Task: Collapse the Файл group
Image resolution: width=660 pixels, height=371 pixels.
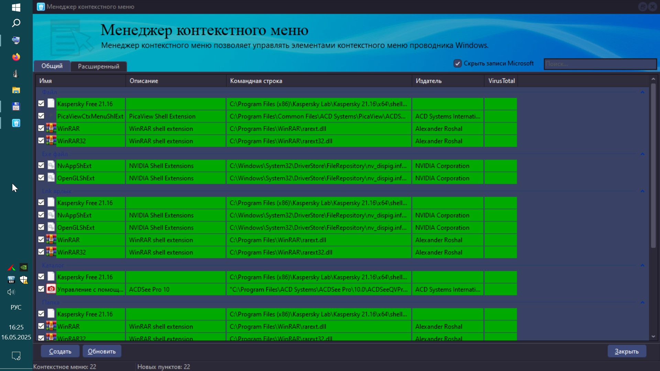Action: click(x=642, y=92)
